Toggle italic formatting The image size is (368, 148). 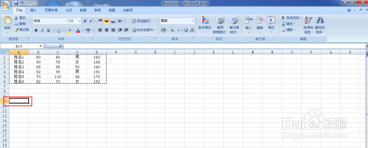42,30
